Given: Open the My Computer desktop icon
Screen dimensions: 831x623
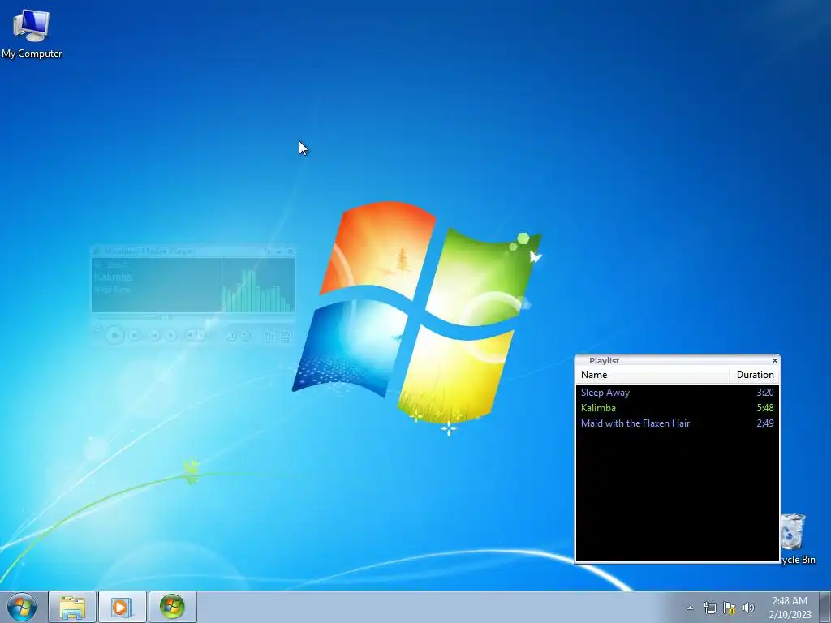Looking at the screenshot, I should pyautogui.click(x=32, y=34).
